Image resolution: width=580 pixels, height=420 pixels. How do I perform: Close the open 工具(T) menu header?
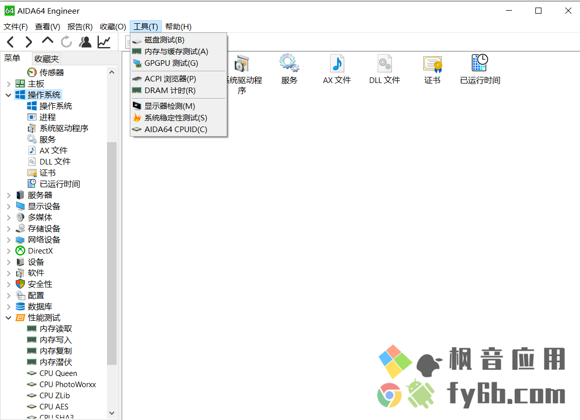click(x=146, y=27)
